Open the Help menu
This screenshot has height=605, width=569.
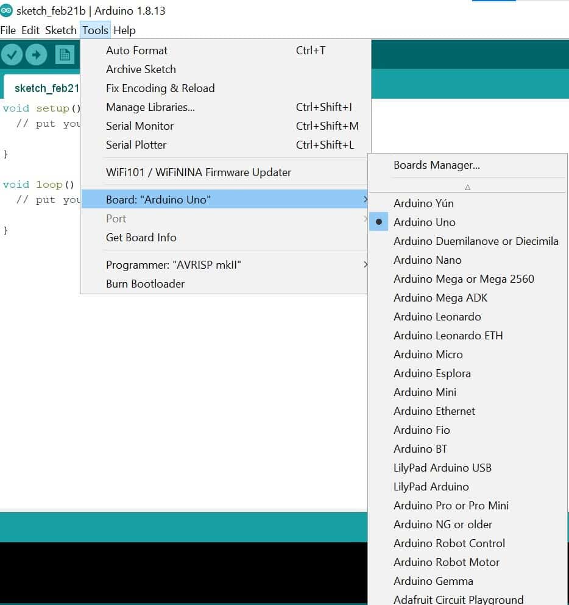point(124,30)
